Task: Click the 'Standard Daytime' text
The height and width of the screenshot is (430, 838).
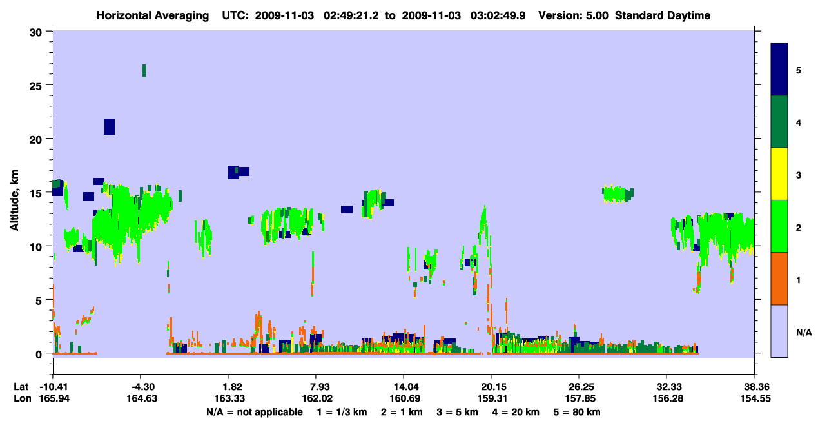Action: [663, 15]
